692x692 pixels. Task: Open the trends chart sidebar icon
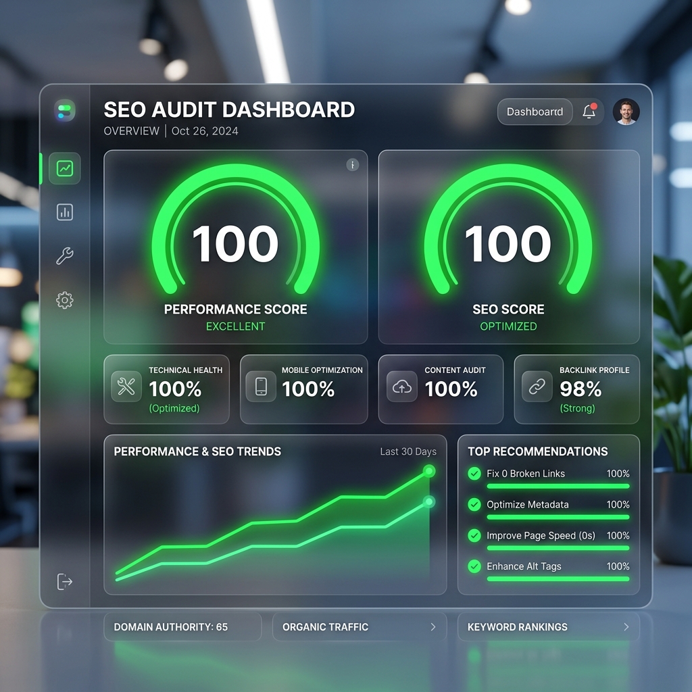click(x=65, y=168)
